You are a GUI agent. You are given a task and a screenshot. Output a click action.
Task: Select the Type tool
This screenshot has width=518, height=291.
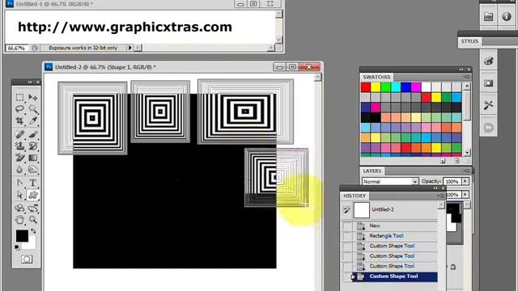(x=32, y=183)
